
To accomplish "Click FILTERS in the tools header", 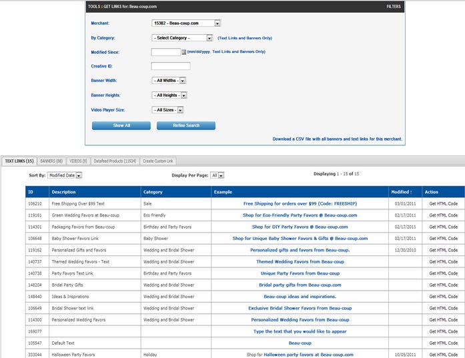I will [x=394, y=7].
